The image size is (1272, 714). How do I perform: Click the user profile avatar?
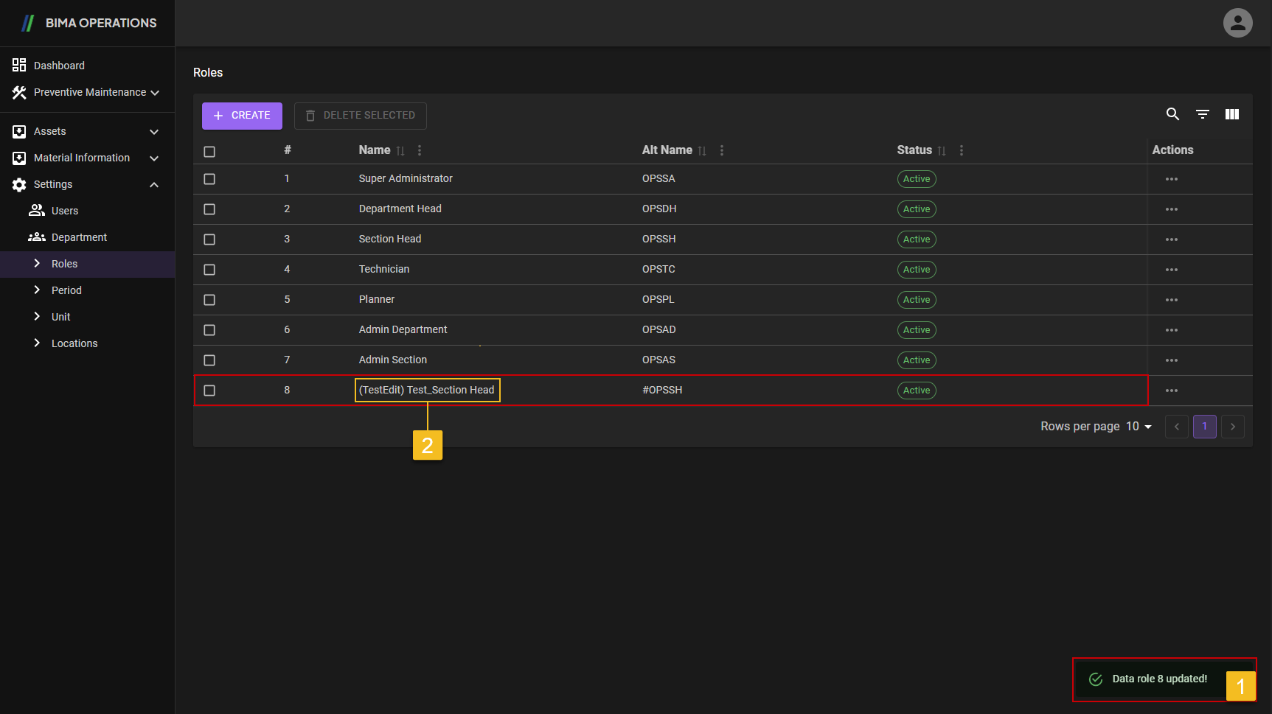pos(1237,23)
